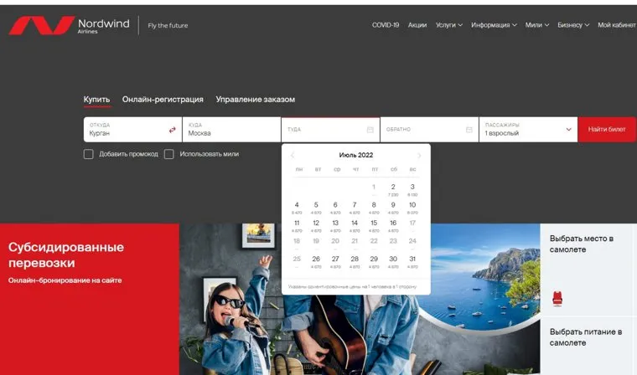Expand the Информация menu
The height and width of the screenshot is (375, 637).
pos(494,25)
